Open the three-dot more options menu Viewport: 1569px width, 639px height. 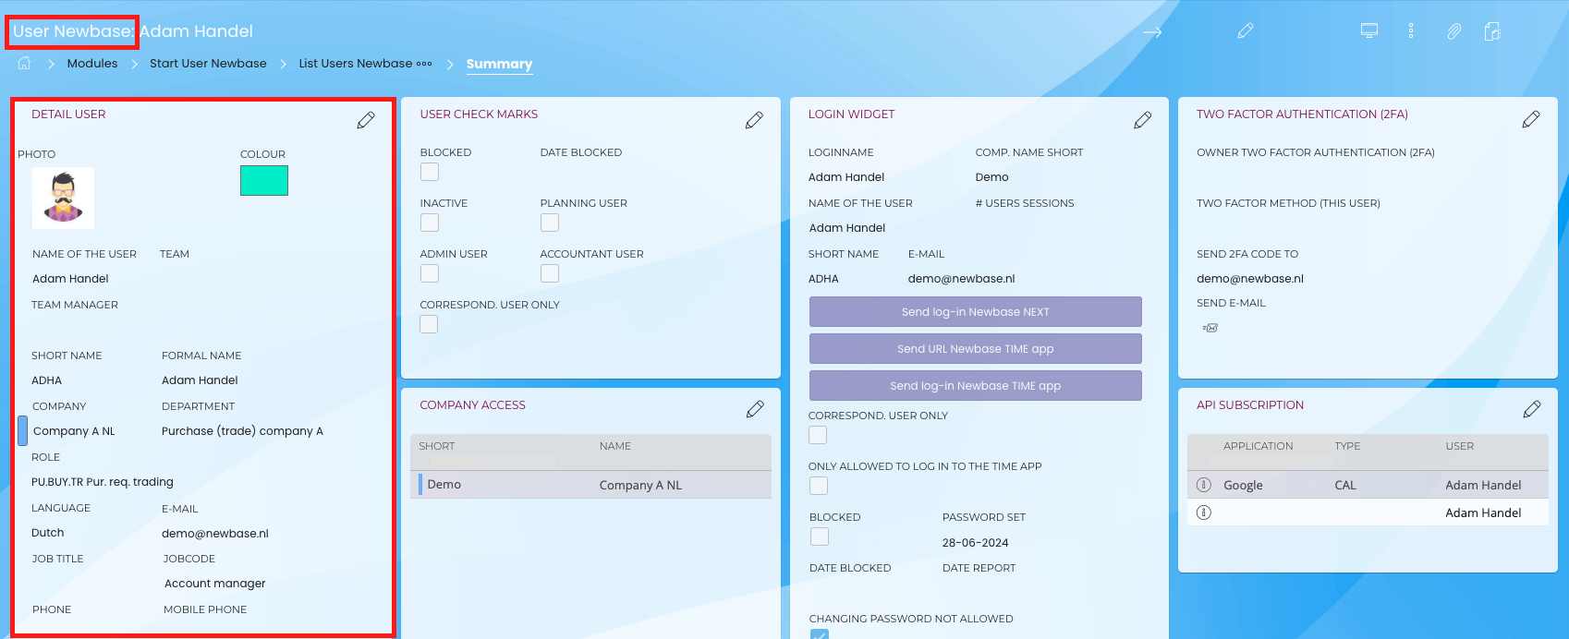[x=1411, y=31]
